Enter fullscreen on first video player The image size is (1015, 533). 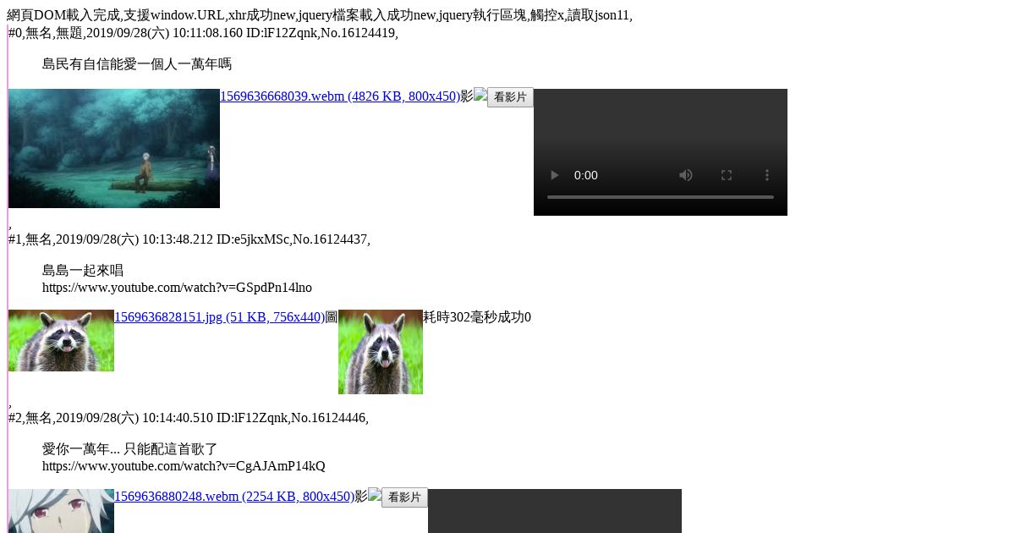tap(727, 175)
